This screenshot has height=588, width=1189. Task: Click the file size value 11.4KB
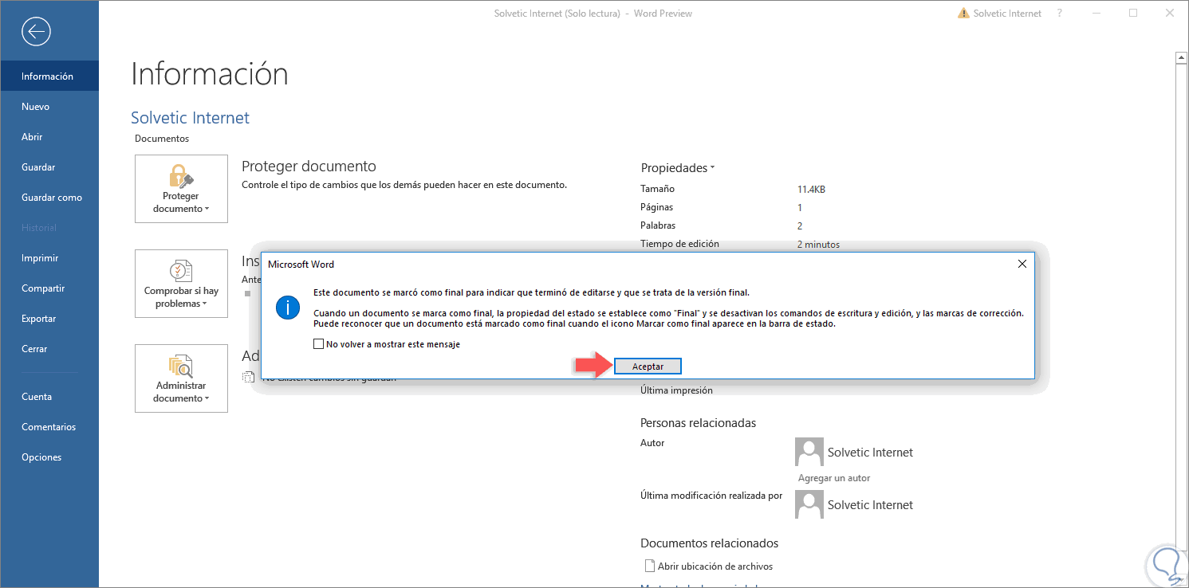811,190
